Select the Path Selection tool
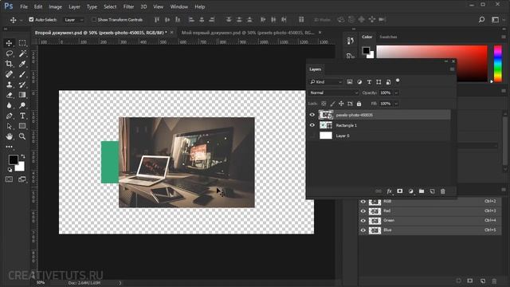This screenshot has width=510, height=287. (x=9, y=126)
